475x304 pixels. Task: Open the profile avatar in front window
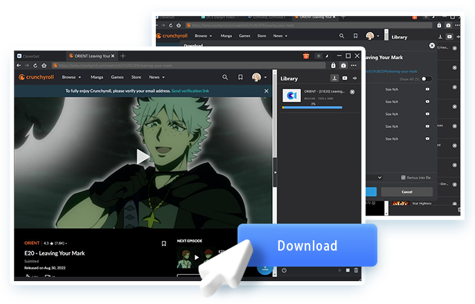(256, 78)
